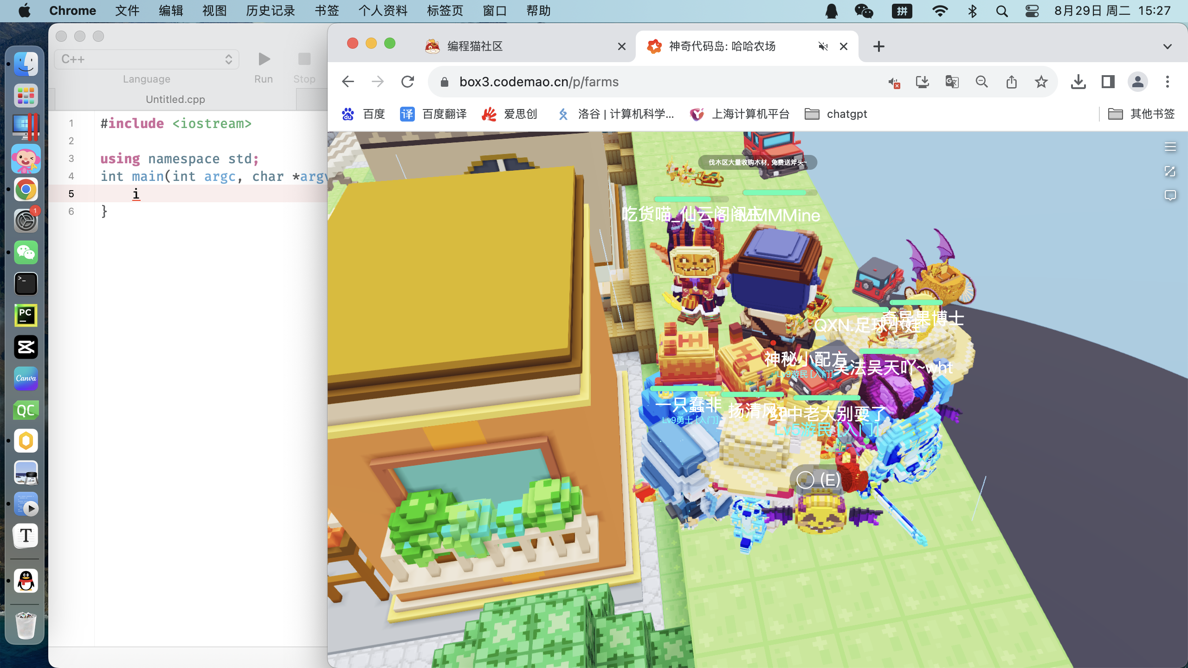Open Google Chrome in the Dock

pyautogui.click(x=26, y=190)
